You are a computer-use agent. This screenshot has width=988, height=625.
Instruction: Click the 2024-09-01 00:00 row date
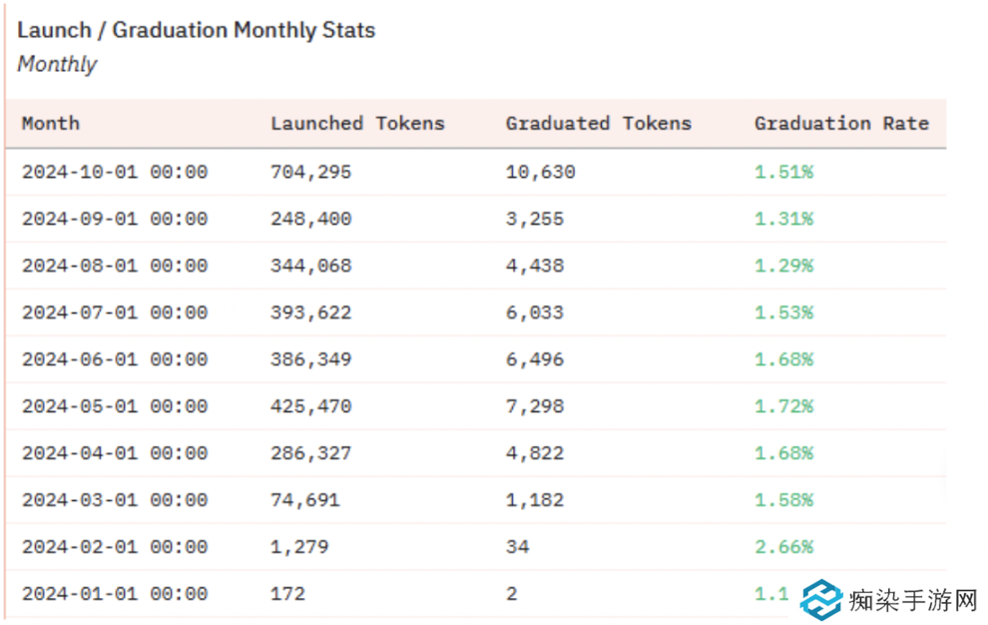coord(114,219)
